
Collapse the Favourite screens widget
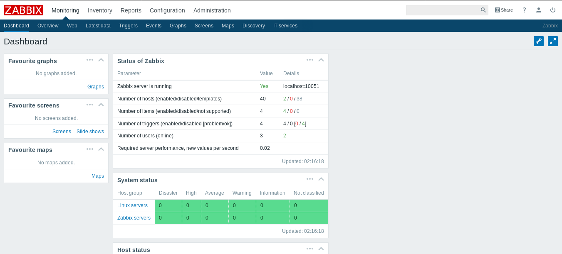[x=101, y=105]
